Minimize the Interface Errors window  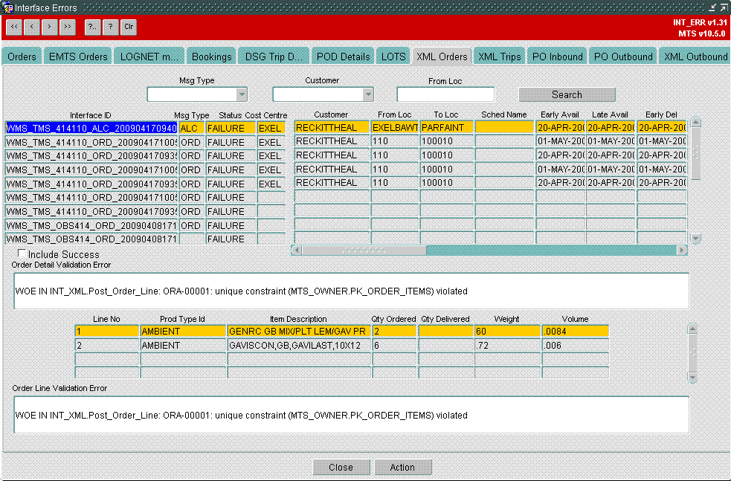[712, 7]
